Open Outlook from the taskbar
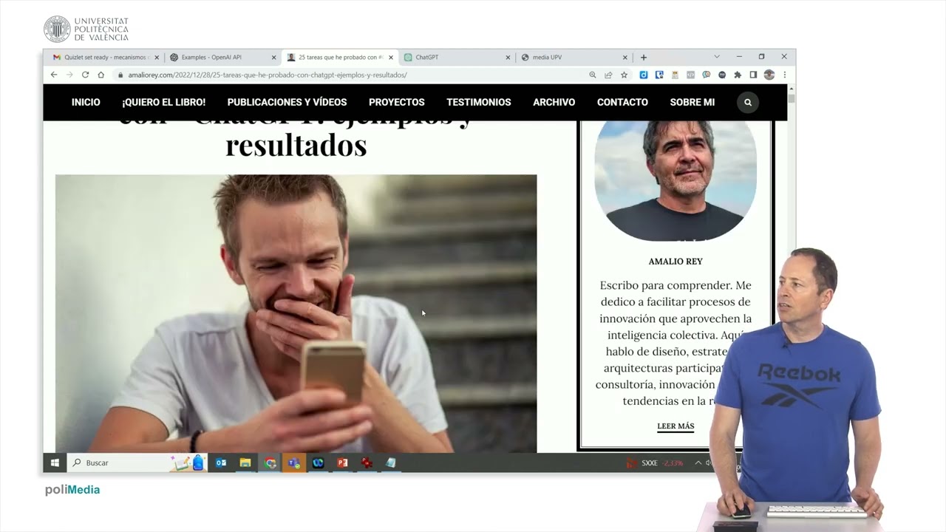Screen dimensions: 946x532 pyautogui.click(x=221, y=463)
